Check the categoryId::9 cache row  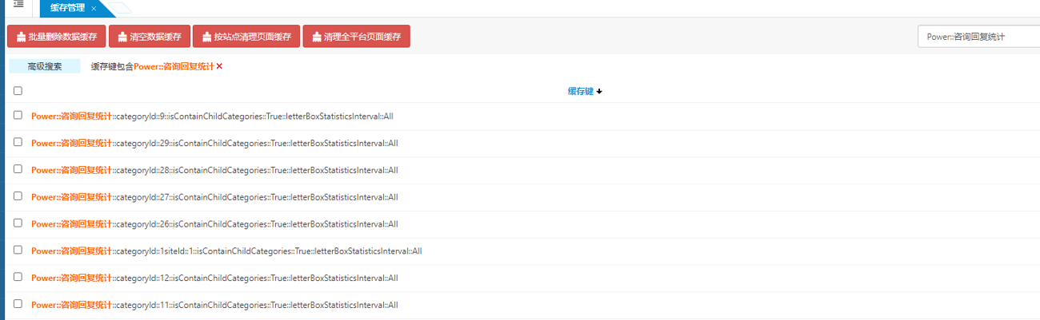coord(18,116)
